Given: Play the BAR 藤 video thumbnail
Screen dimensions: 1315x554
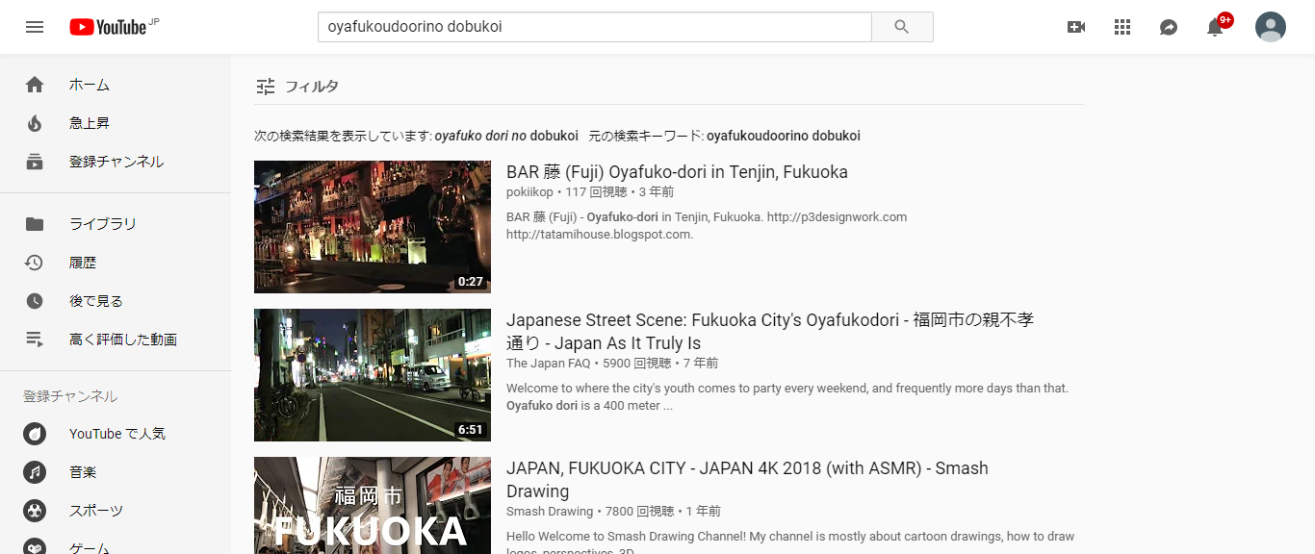Looking at the screenshot, I should click(373, 227).
